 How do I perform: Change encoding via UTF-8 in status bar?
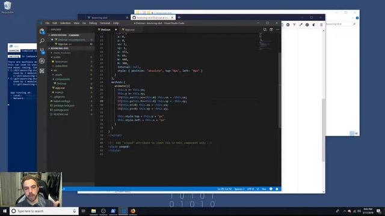click(250, 189)
